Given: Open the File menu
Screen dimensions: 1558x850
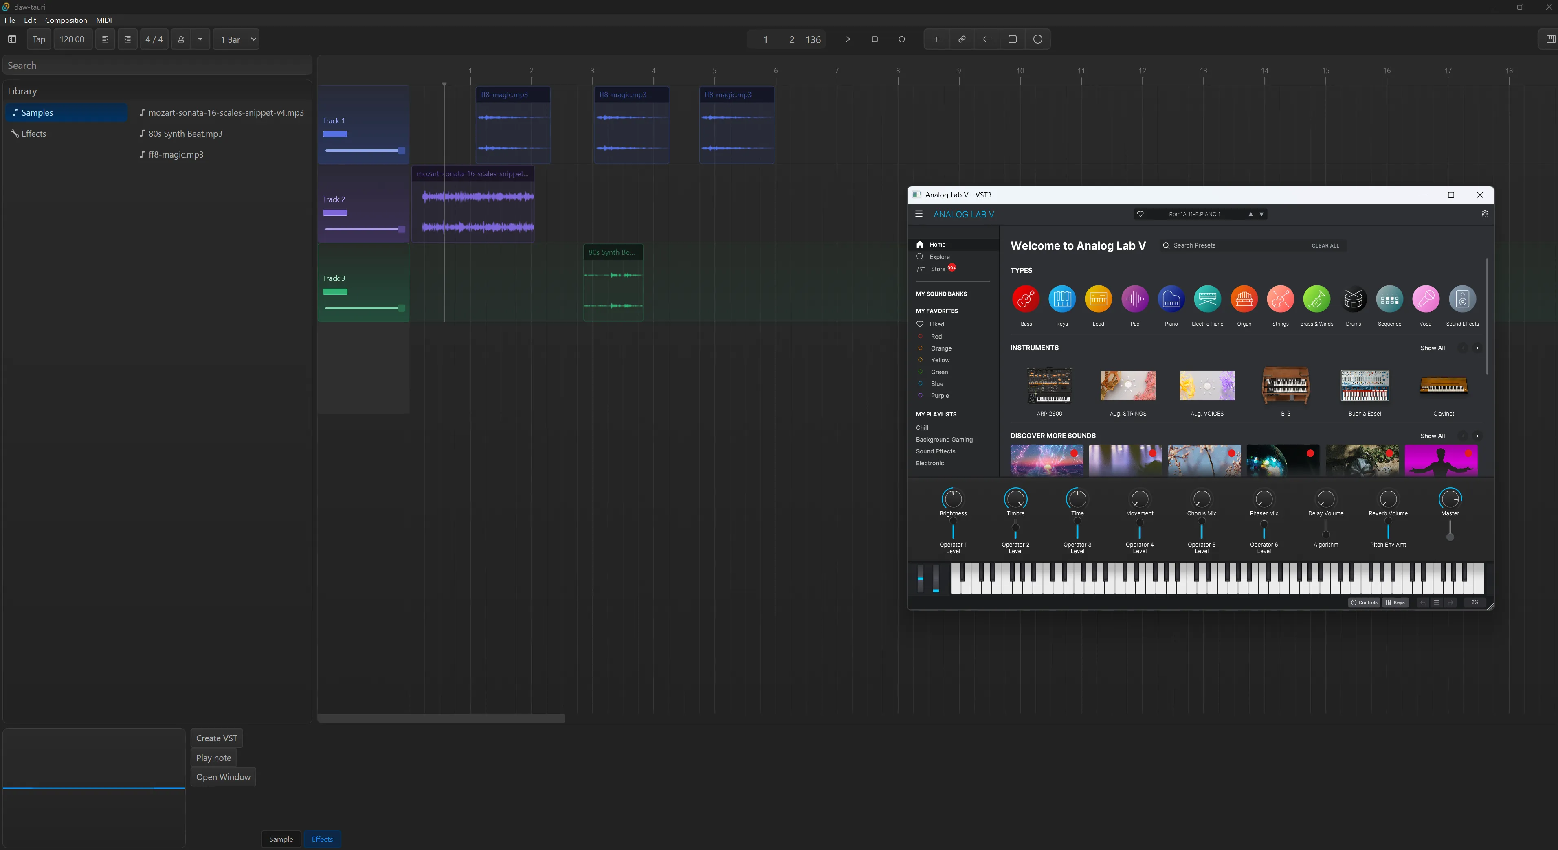Looking at the screenshot, I should [x=10, y=20].
